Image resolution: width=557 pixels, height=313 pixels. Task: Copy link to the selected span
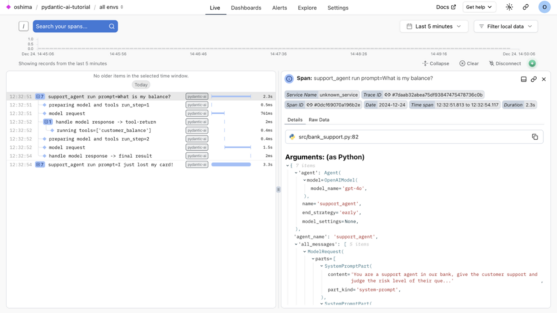click(534, 79)
